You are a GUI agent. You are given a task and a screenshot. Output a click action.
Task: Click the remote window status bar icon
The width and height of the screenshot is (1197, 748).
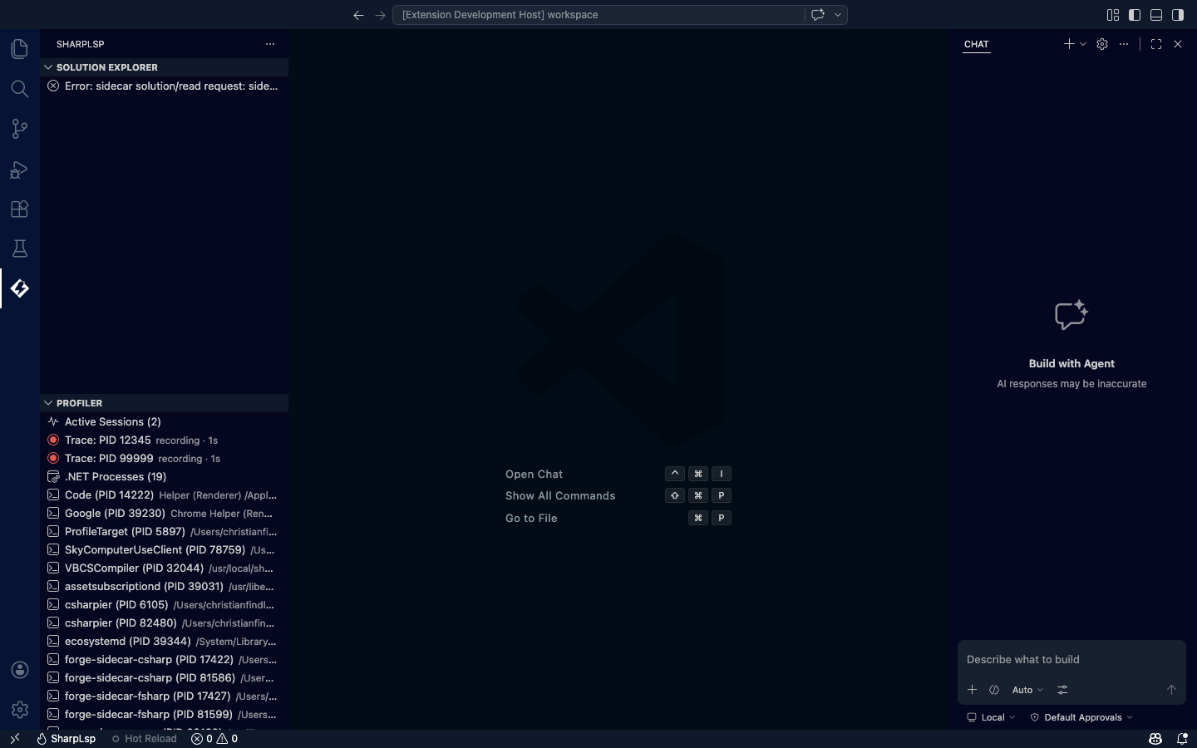pos(14,738)
